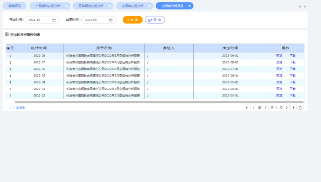Jump to last page using pagination icon
The image size is (321, 182).
point(294,107)
